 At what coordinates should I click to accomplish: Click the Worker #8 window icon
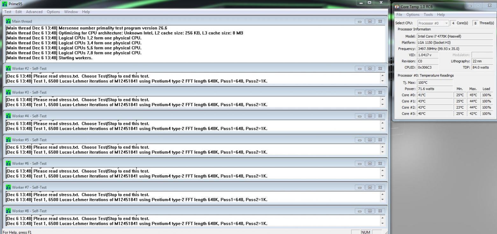8,211
